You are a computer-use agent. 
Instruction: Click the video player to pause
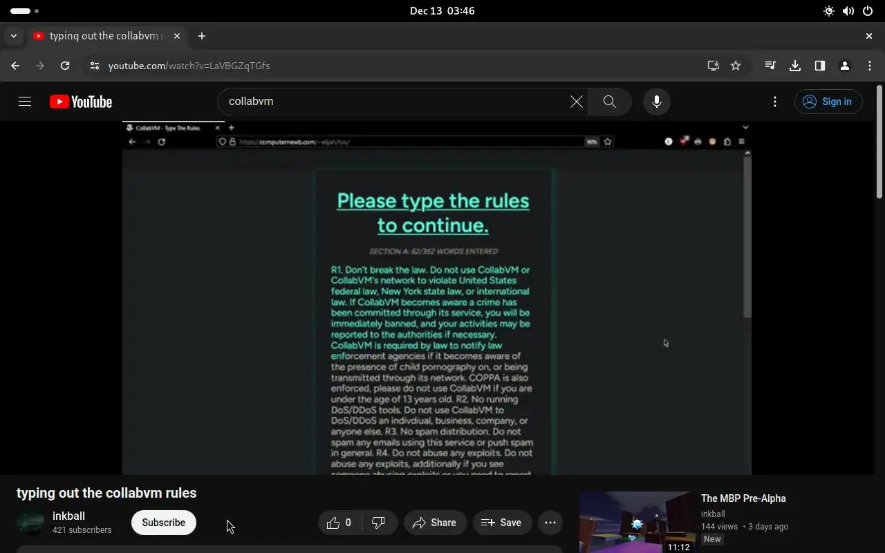[437, 298]
